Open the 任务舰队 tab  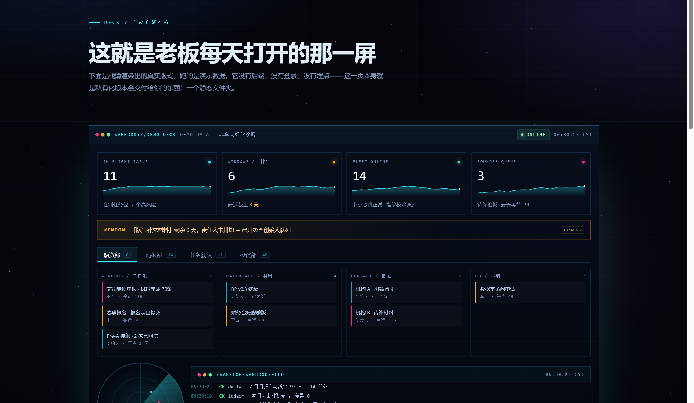[208, 255]
